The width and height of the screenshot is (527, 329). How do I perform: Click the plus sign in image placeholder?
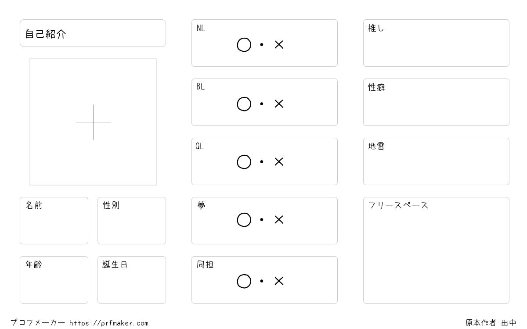coord(93,122)
